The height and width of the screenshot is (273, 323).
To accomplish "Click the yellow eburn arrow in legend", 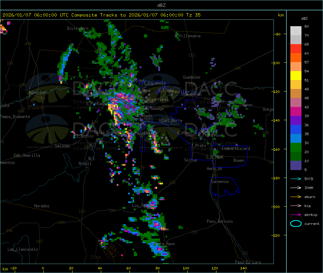I will click(x=296, y=197).
